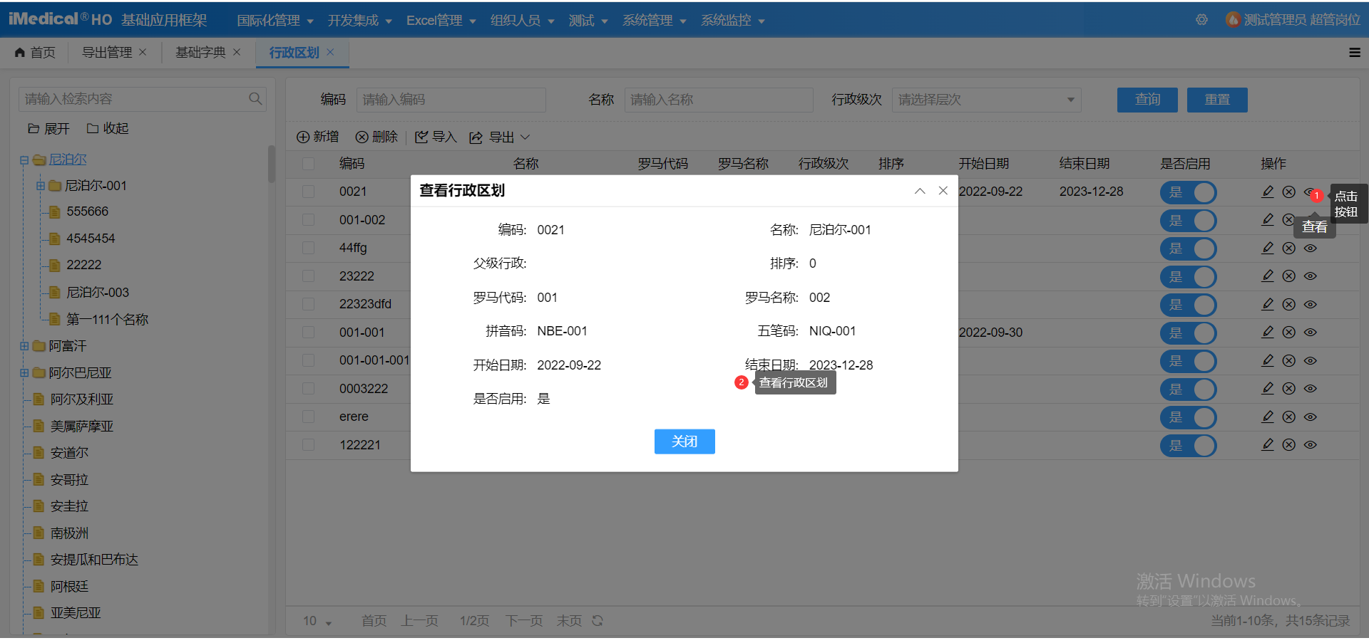This screenshot has height=643, width=1369.
Task: Click the hamburger menu icon top right
Action: click(x=1354, y=53)
